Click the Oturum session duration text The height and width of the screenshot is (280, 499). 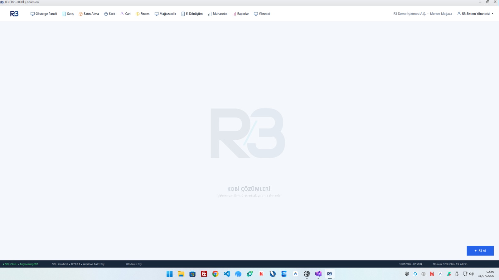tap(443, 264)
